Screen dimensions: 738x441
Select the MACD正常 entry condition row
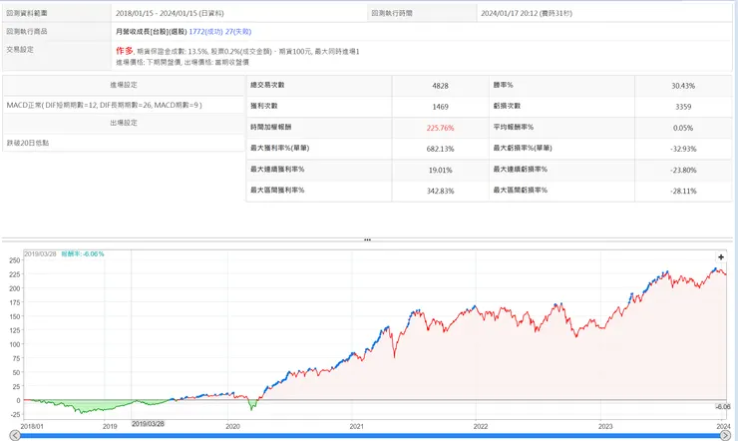[x=124, y=105]
